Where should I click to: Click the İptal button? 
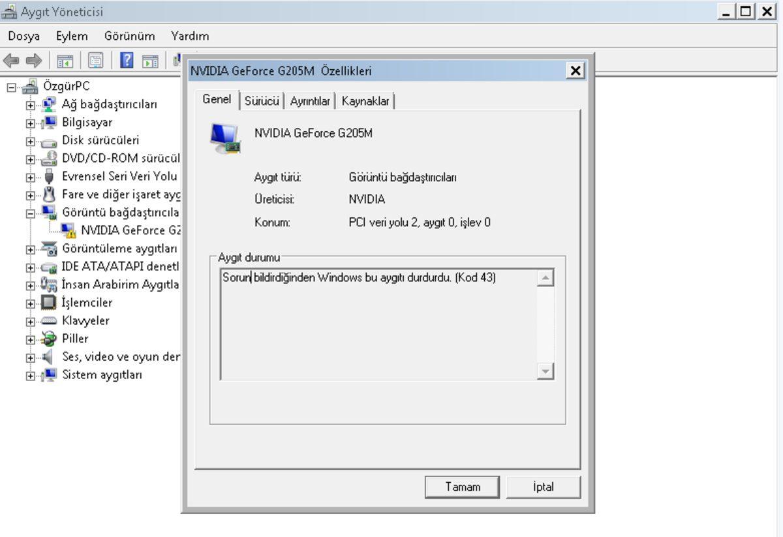tap(544, 487)
